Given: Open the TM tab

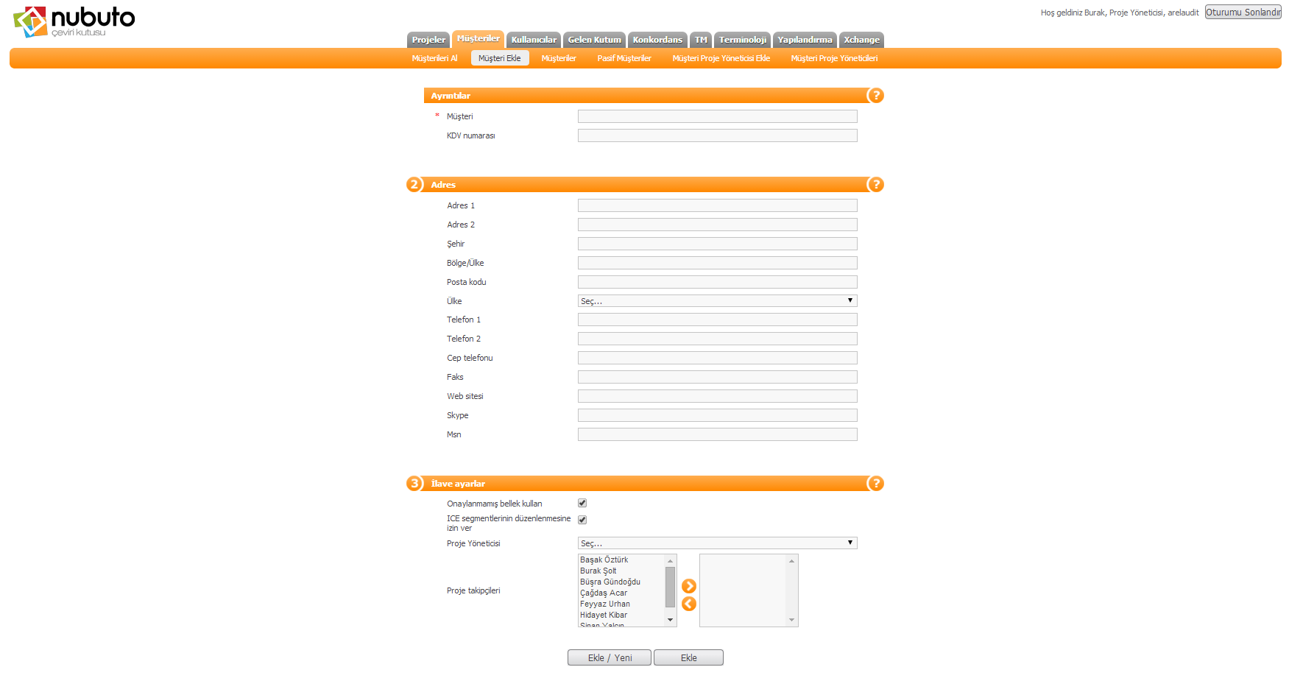Looking at the screenshot, I should click(x=701, y=40).
